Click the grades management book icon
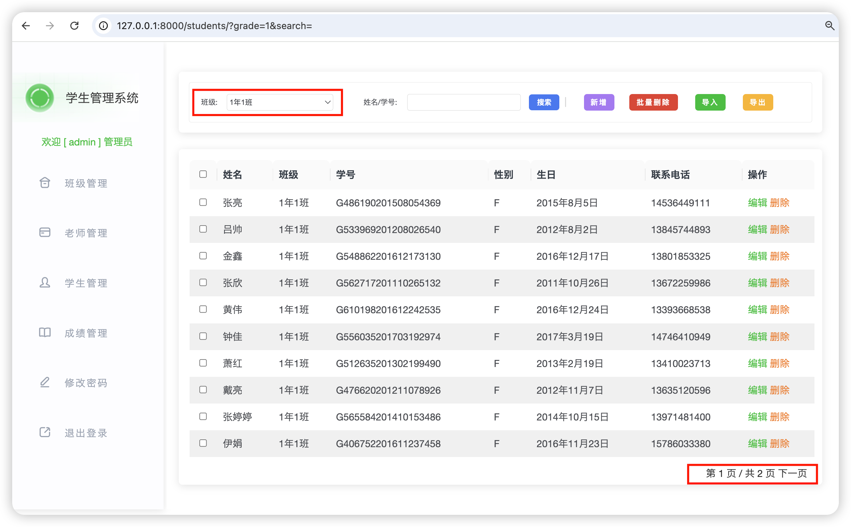851x527 pixels. click(x=45, y=333)
